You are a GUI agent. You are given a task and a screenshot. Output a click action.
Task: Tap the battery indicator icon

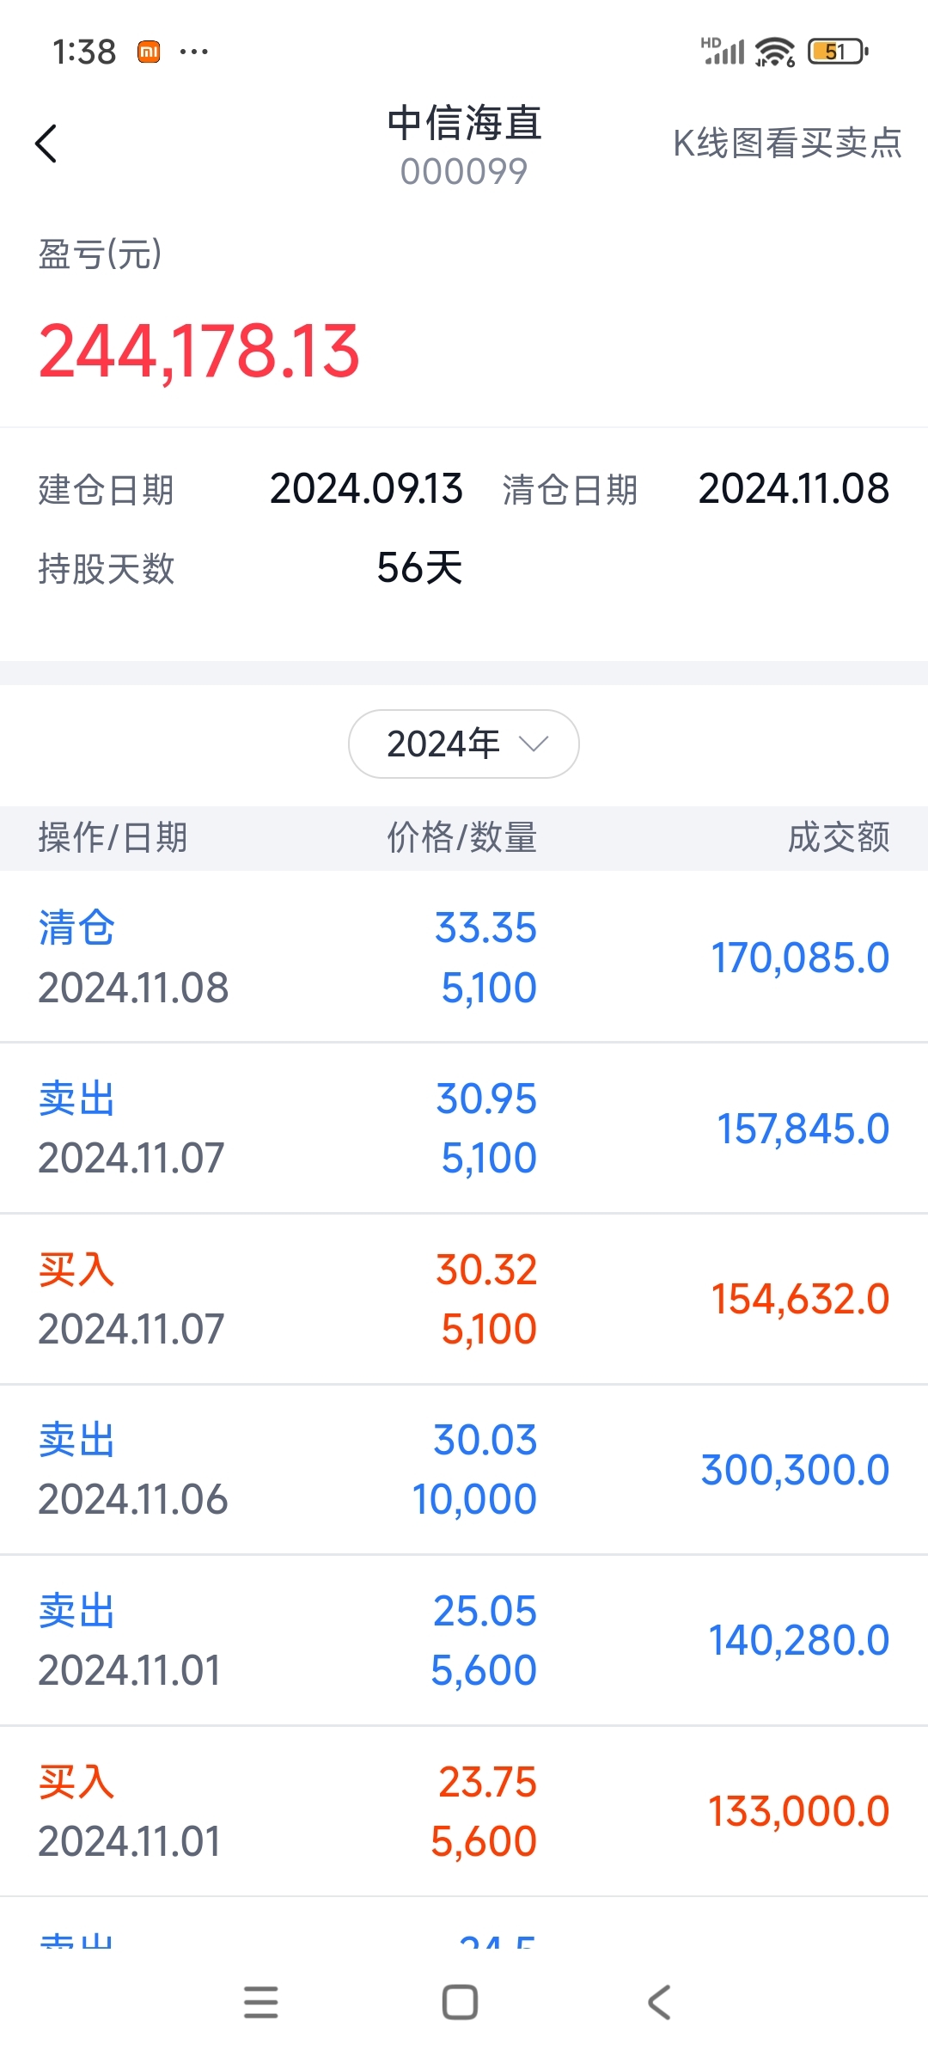(838, 52)
